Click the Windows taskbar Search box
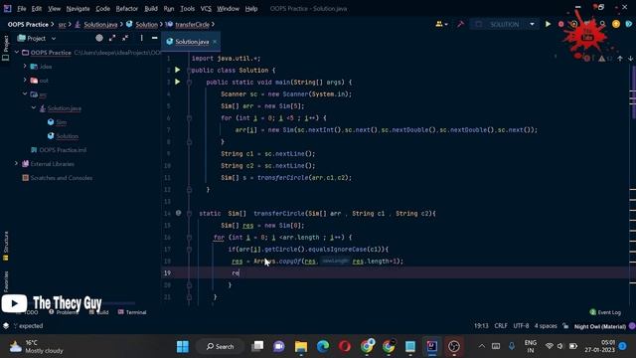 [x=221, y=346]
